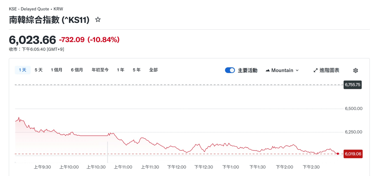
Task: Show the 全部 full history range
Action: [153, 70]
